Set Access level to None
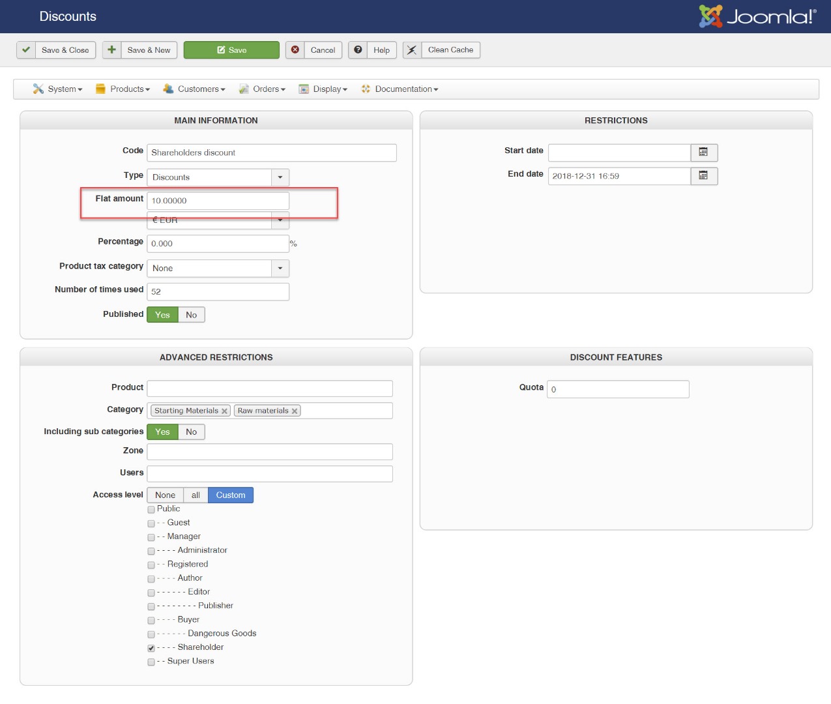The image size is (831, 704). (x=165, y=495)
